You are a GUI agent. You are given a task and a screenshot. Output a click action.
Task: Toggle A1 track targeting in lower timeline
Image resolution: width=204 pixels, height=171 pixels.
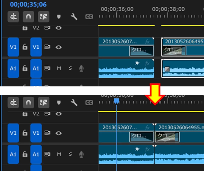(36, 154)
